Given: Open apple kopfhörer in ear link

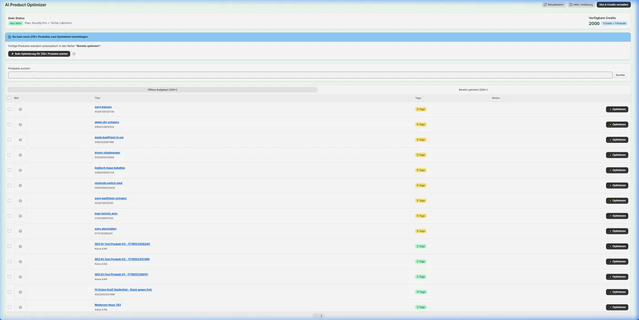Looking at the screenshot, I should coord(109,137).
